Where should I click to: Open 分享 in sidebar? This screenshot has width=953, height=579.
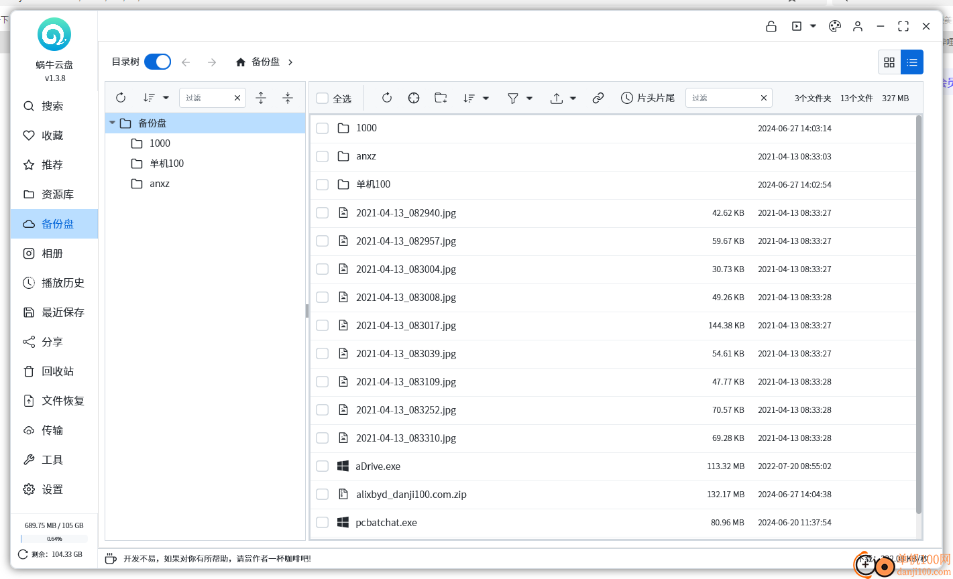tap(54, 342)
